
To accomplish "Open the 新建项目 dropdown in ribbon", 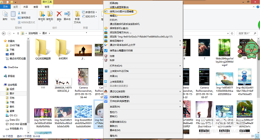I will (x=89, y=12).
